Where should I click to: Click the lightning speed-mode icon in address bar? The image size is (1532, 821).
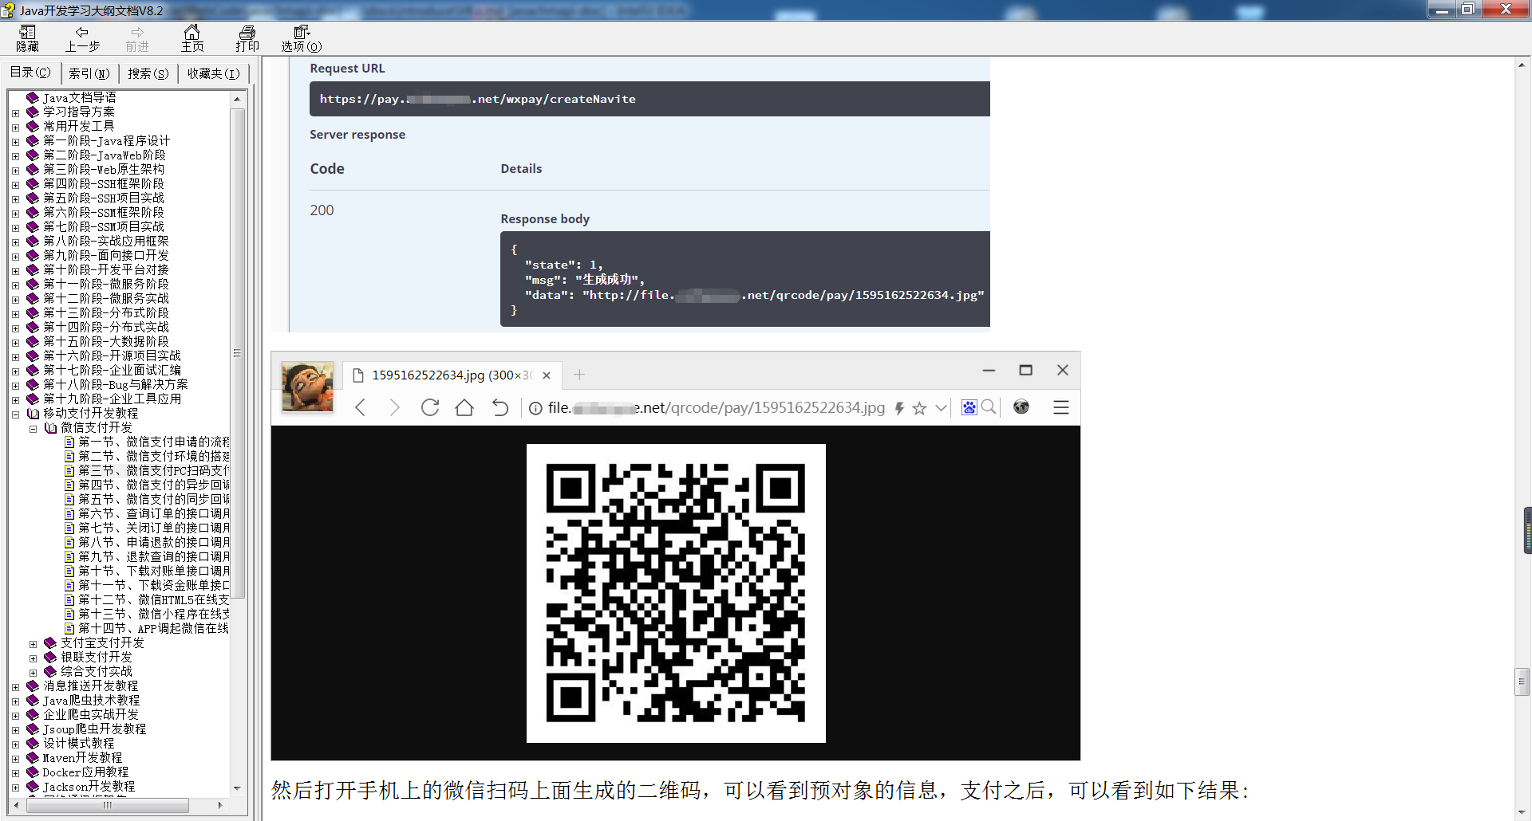pyautogui.click(x=899, y=408)
